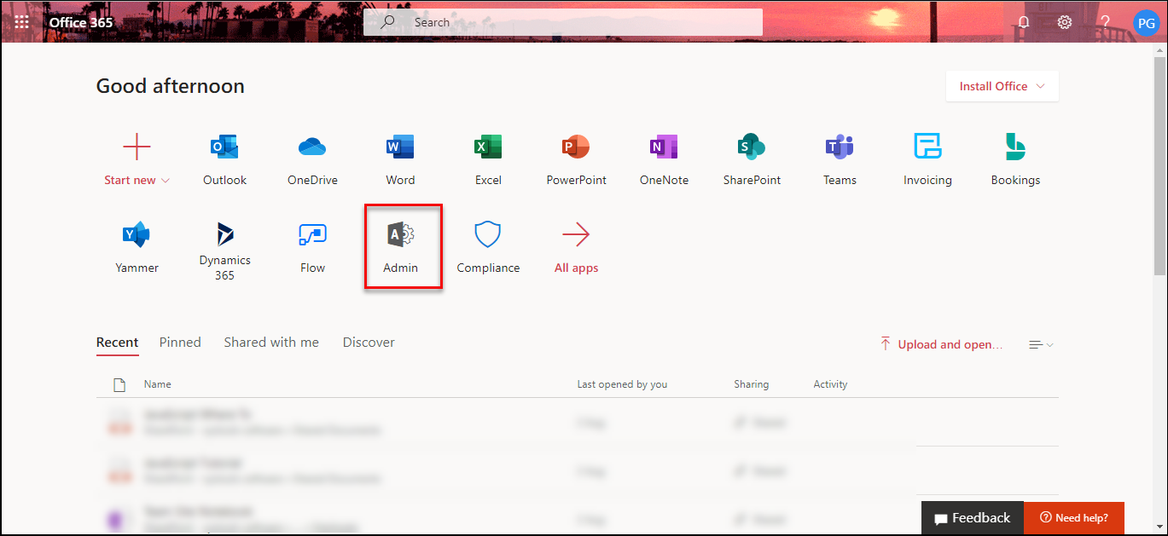Open the list view options dropdown
Image resolution: width=1168 pixels, height=536 pixels.
(x=1041, y=344)
